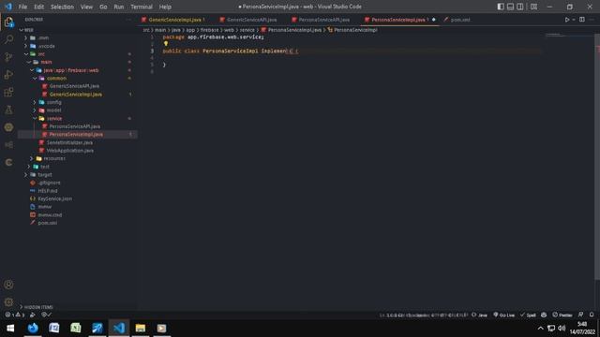This screenshot has width=600, height=337.
Task: Open the Source Control view
Action: point(8,57)
